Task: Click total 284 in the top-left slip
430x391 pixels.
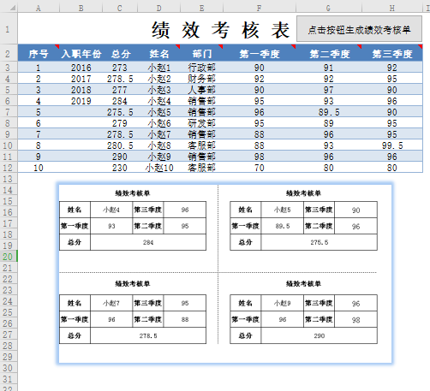Action: click(148, 242)
